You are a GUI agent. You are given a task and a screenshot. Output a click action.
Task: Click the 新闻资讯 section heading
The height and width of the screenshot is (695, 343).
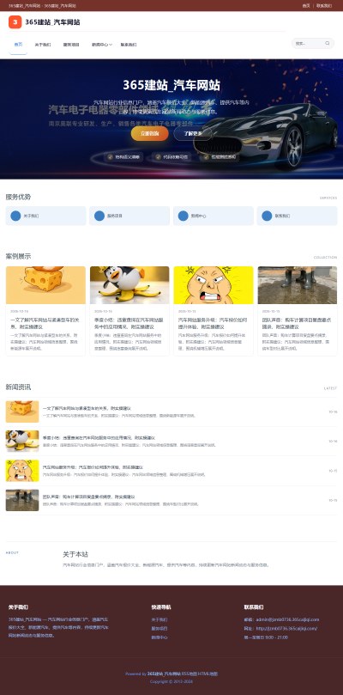click(18, 387)
